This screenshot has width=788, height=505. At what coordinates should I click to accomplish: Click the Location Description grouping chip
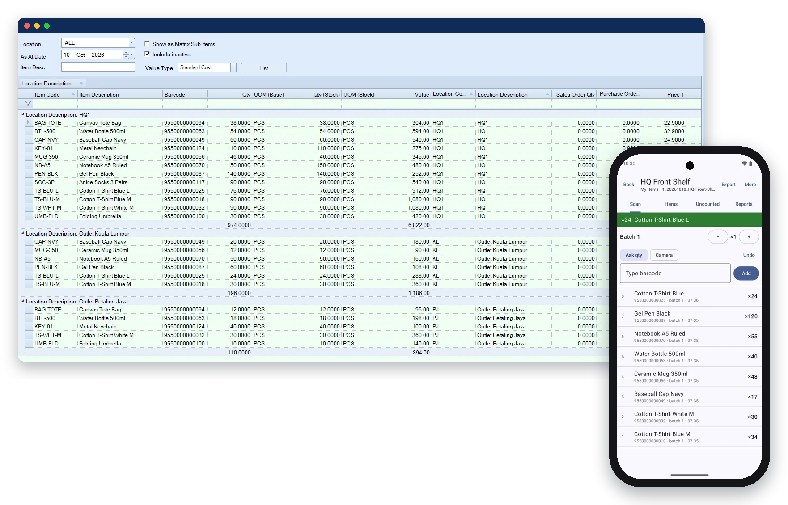pos(52,83)
